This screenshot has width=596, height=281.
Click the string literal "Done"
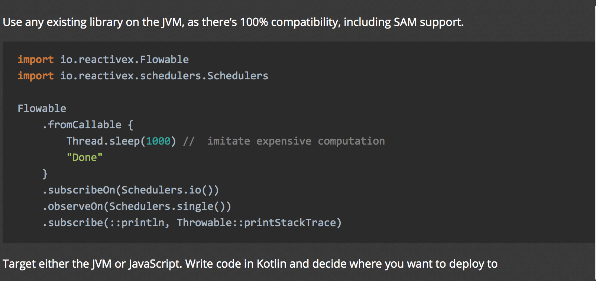[84, 157]
